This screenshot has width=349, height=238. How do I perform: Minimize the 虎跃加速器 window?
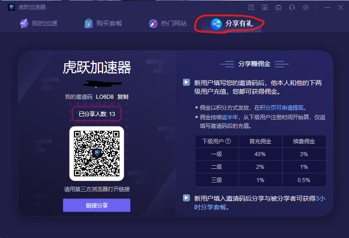pyautogui.click(x=327, y=8)
